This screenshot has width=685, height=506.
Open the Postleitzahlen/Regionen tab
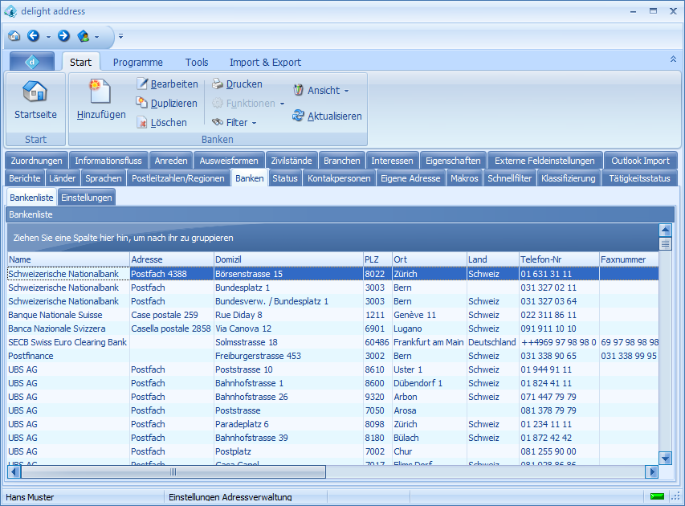pos(178,178)
